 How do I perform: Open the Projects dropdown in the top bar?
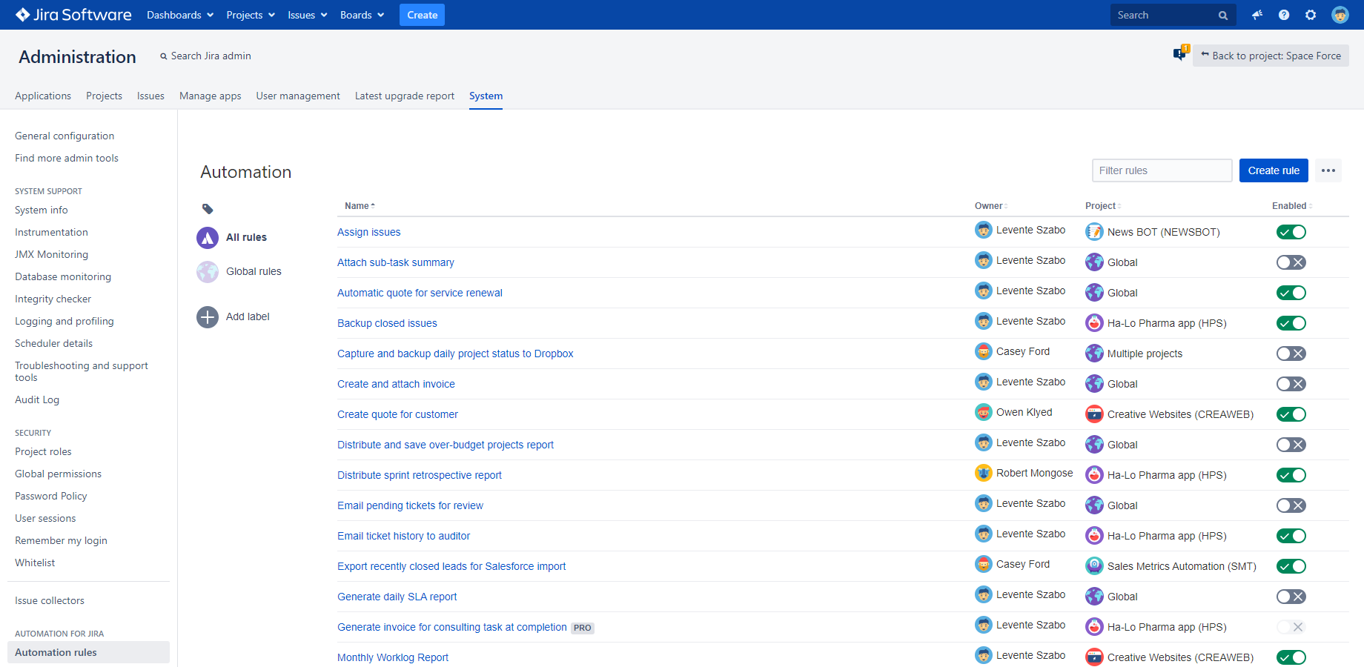pyautogui.click(x=251, y=15)
